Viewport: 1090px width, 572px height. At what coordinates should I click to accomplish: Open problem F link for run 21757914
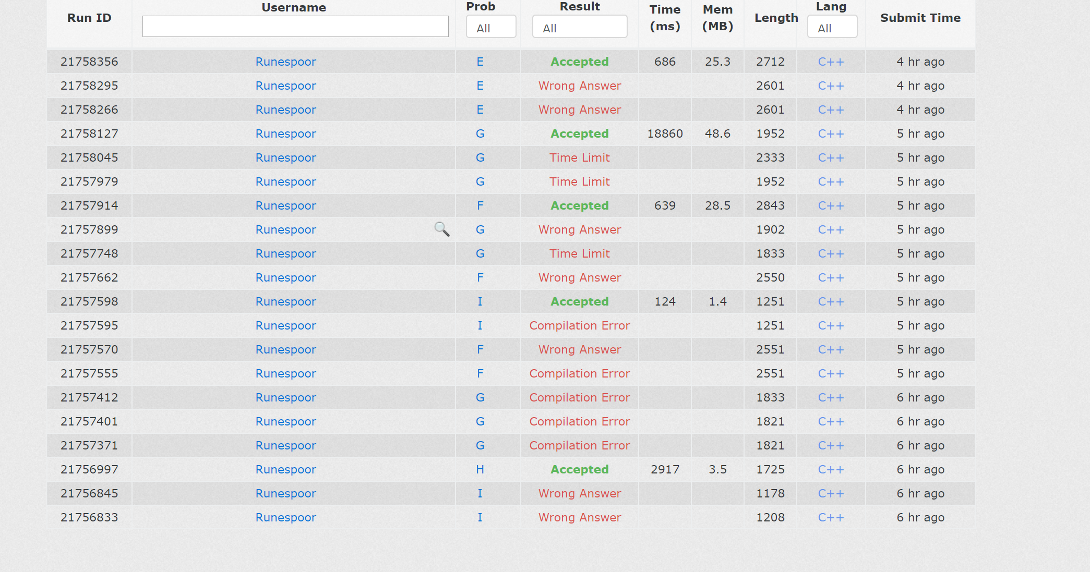(x=480, y=205)
